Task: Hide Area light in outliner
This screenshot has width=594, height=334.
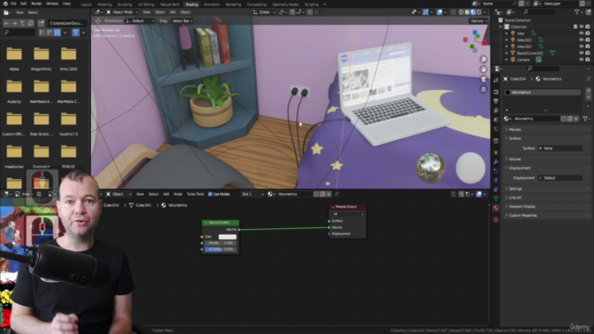Action: [582, 33]
